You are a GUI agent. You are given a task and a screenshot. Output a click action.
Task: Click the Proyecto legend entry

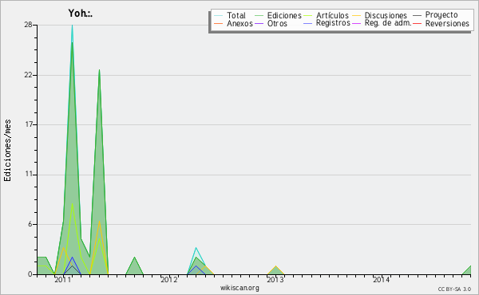[x=441, y=15]
